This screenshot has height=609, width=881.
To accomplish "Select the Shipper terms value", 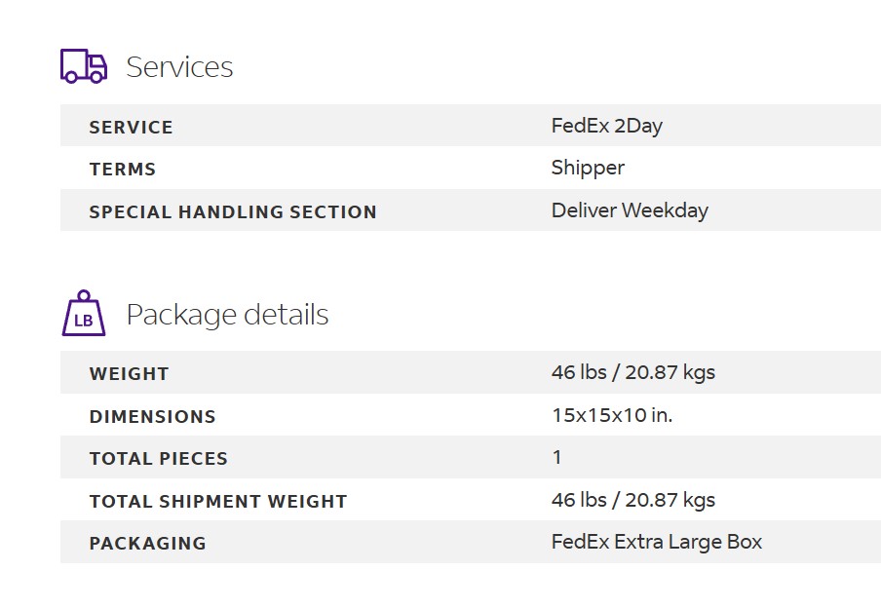I will [588, 168].
